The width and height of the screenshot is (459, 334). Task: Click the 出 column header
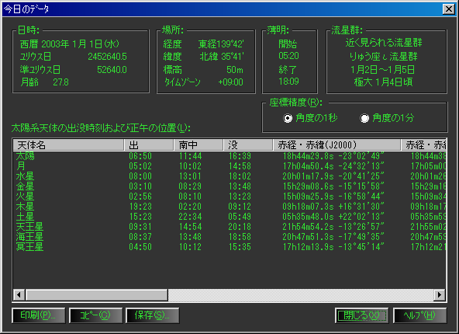click(x=149, y=144)
